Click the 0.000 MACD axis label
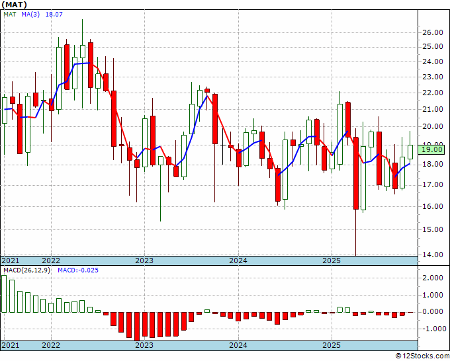Screen dimensions: 450x361 coord(434,311)
